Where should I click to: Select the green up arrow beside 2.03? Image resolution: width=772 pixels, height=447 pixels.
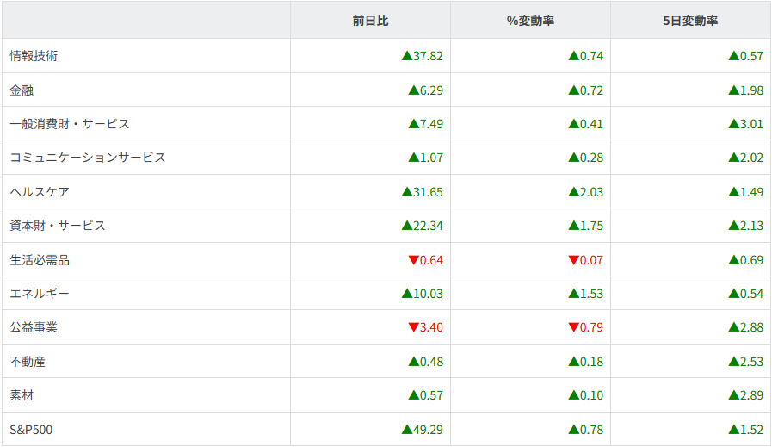pyautogui.click(x=573, y=192)
